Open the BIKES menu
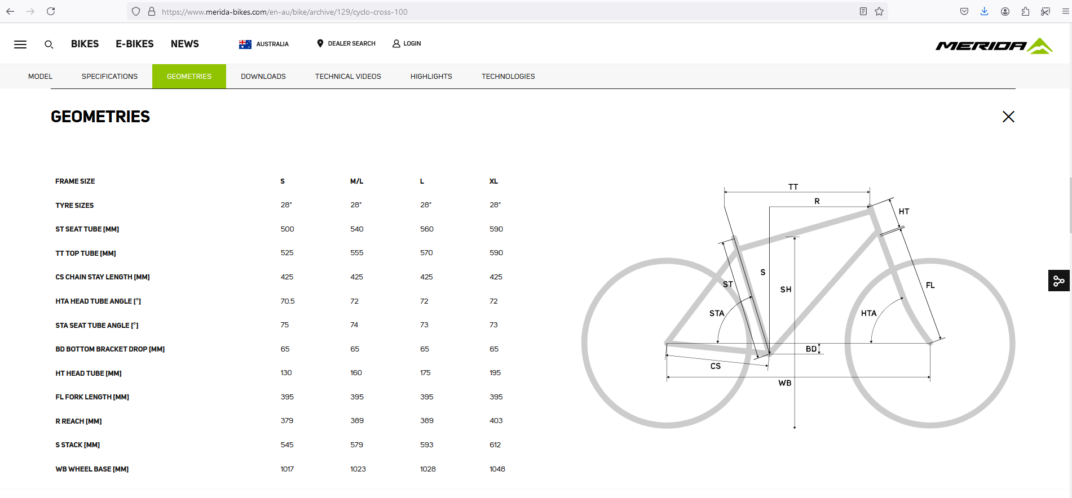 click(85, 44)
